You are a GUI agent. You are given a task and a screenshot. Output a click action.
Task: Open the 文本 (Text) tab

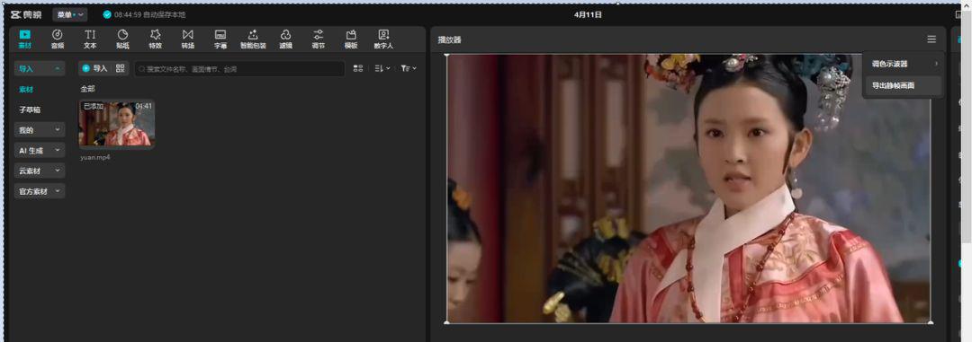tap(91, 39)
